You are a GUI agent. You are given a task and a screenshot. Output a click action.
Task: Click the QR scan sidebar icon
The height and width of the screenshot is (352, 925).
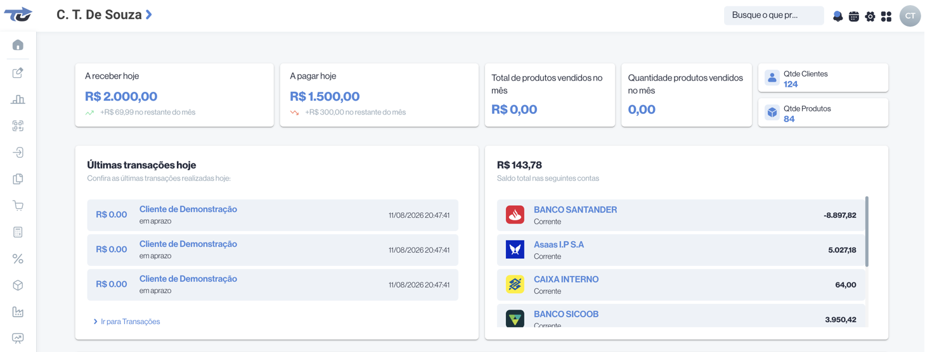tap(18, 126)
